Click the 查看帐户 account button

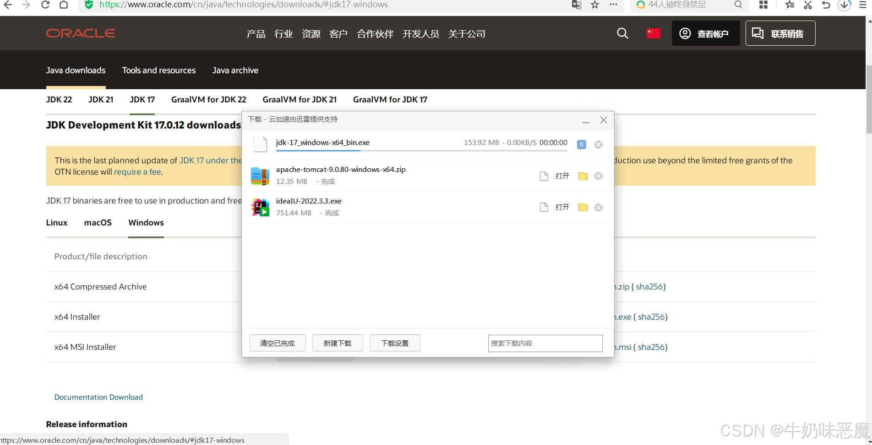point(706,33)
